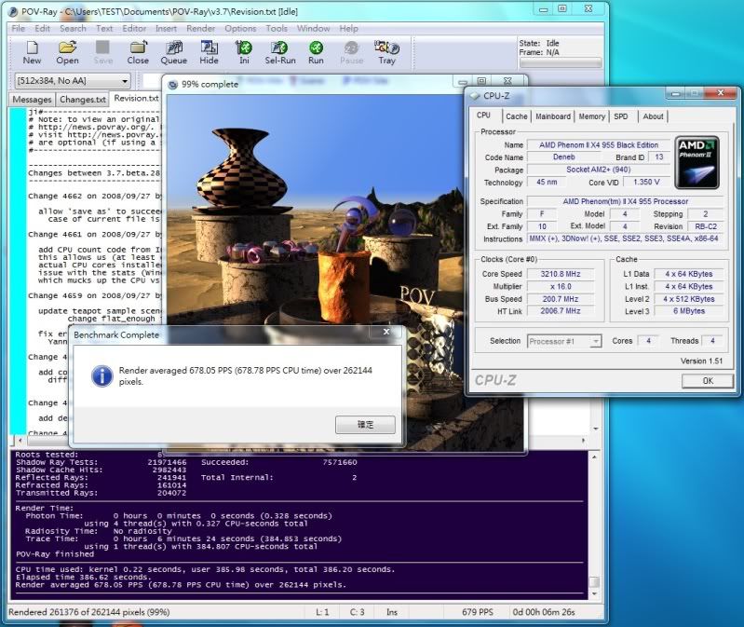
Task: Open the File menu
Action: point(18,29)
